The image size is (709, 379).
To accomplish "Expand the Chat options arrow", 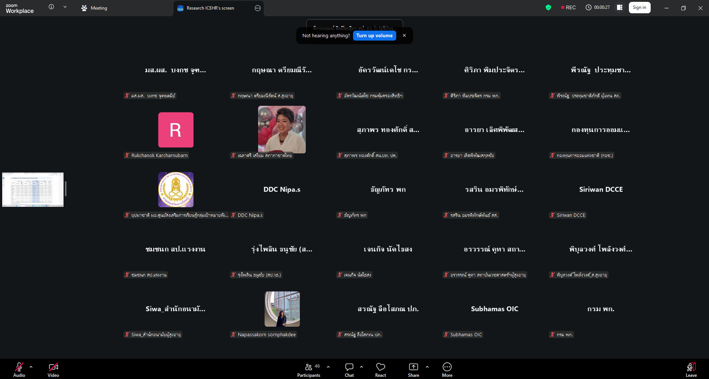I will 362,367.
